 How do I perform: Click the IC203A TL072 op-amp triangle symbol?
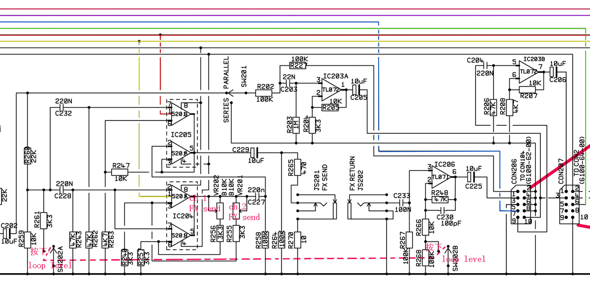point(331,89)
